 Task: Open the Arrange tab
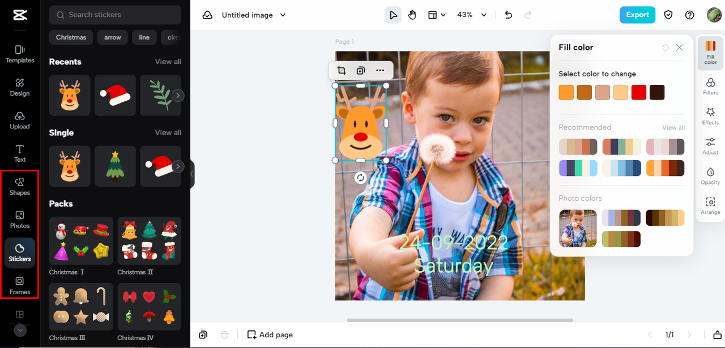click(x=710, y=207)
